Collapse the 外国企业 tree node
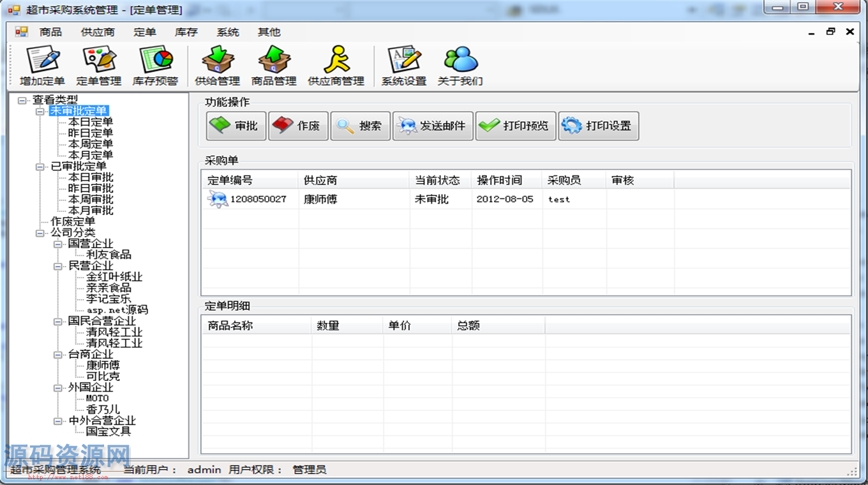The width and height of the screenshot is (868, 485). (58, 387)
